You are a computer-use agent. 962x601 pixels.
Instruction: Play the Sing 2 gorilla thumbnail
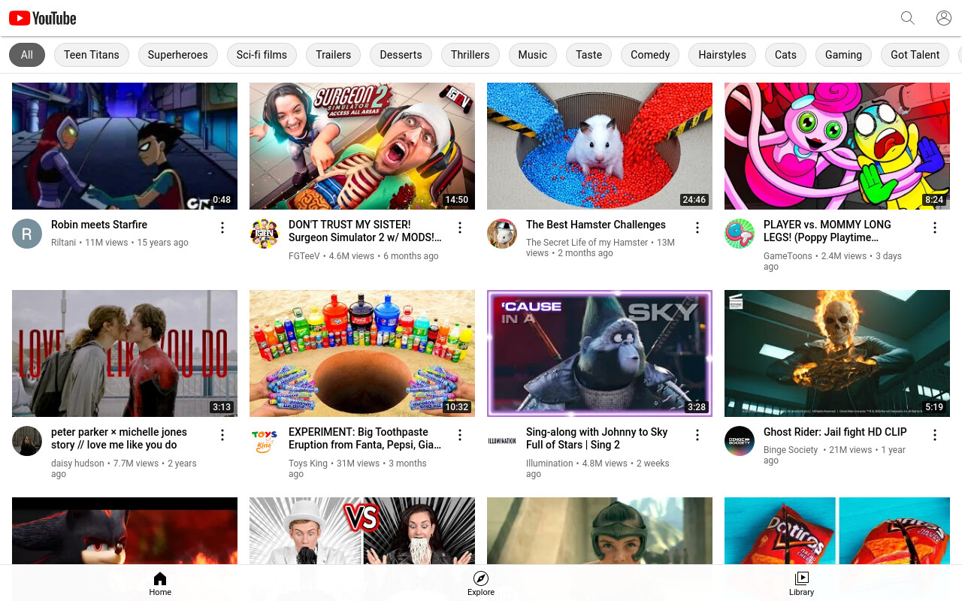(x=600, y=353)
